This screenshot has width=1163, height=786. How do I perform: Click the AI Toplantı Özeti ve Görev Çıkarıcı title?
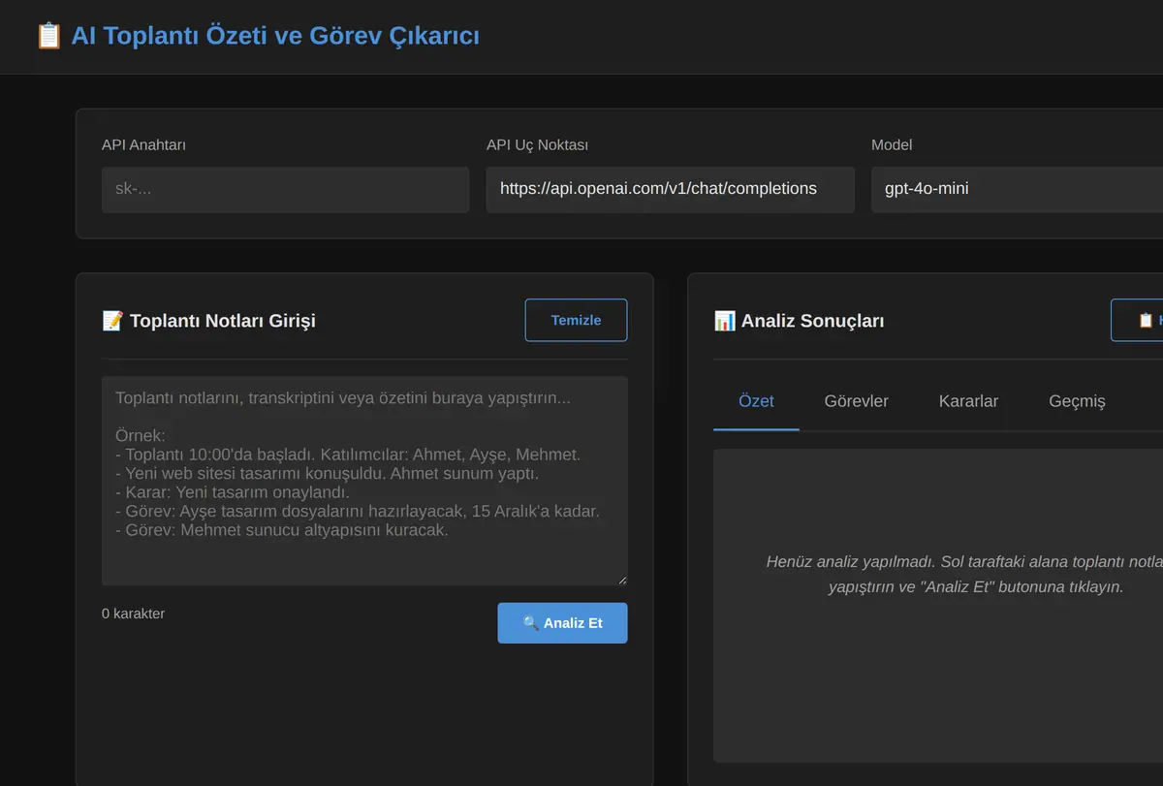tap(275, 36)
